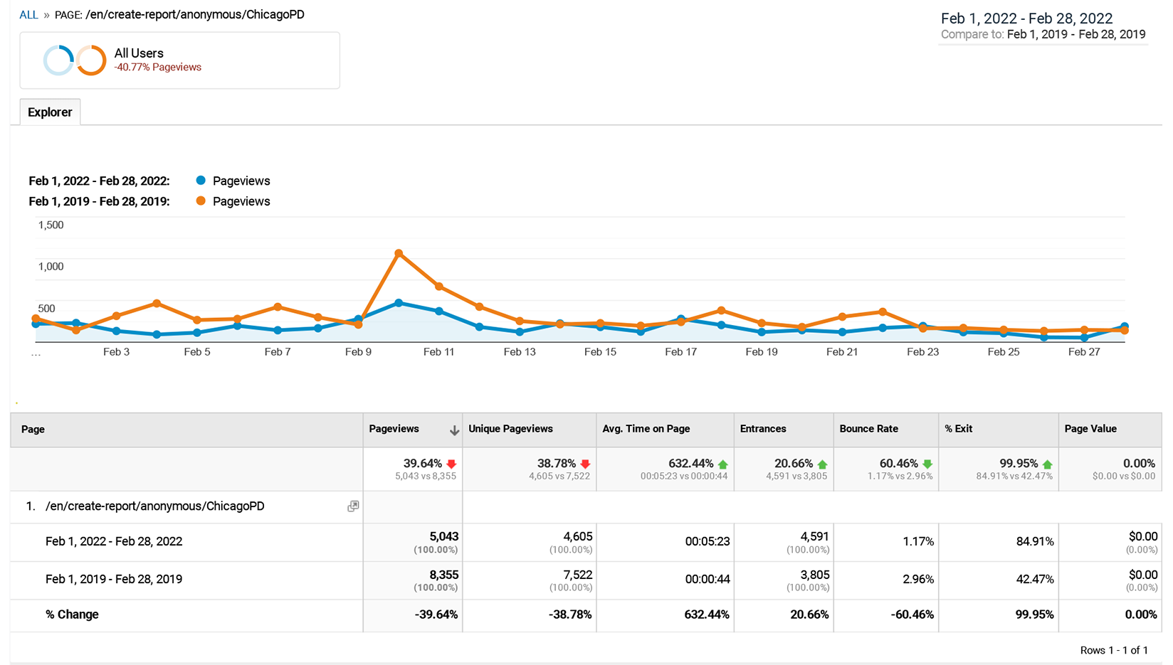Viewport: 1173px width, 665px height.
Task: Click the red down arrow by 38.78%
Action: [x=585, y=464]
